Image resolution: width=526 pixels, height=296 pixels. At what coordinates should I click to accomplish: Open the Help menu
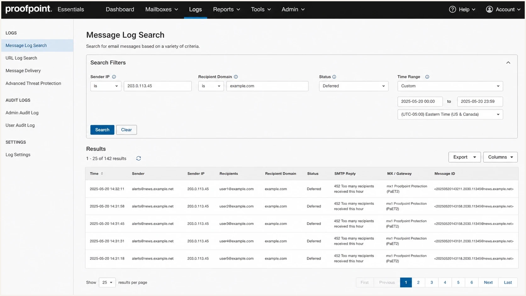point(462,9)
